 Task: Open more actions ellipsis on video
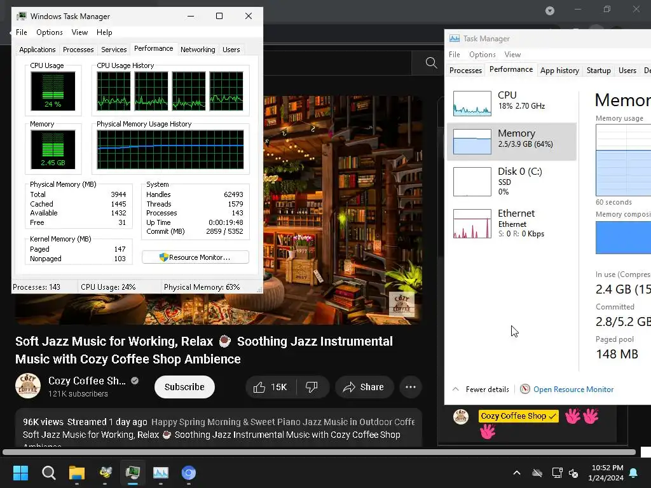(x=411, y=387)
